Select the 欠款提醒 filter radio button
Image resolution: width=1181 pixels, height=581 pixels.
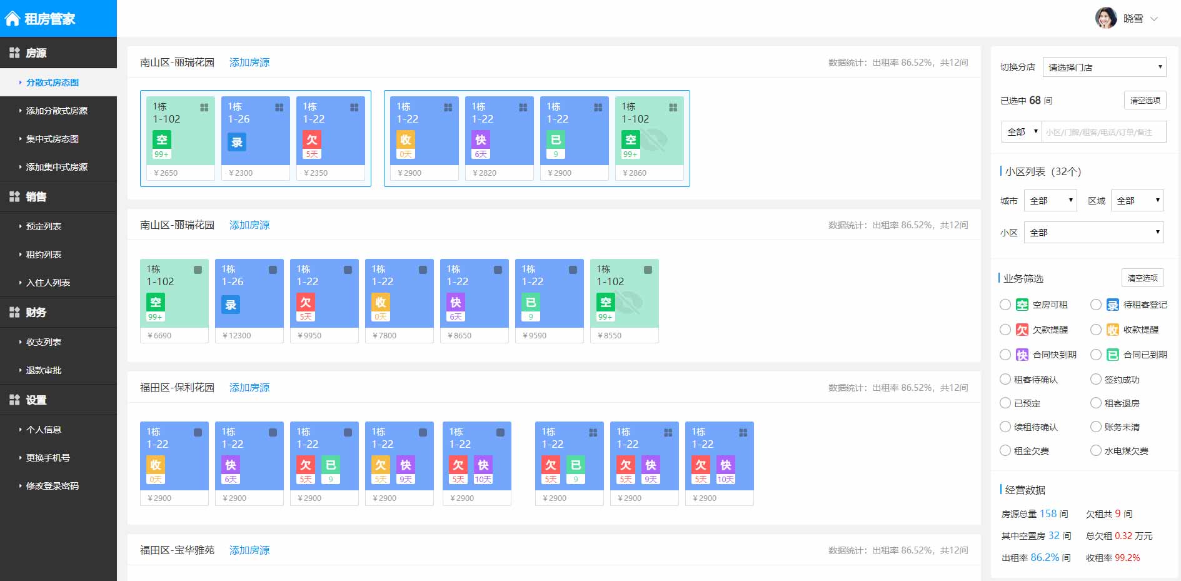click(1005, 330)
